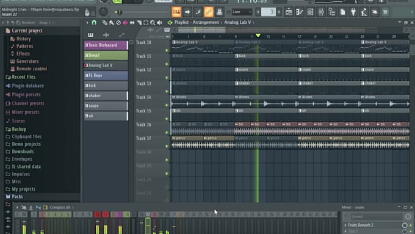Click the mixer yellow square icon
The width and height of the screenshot is (415, 234).
[x=45, y=207]
